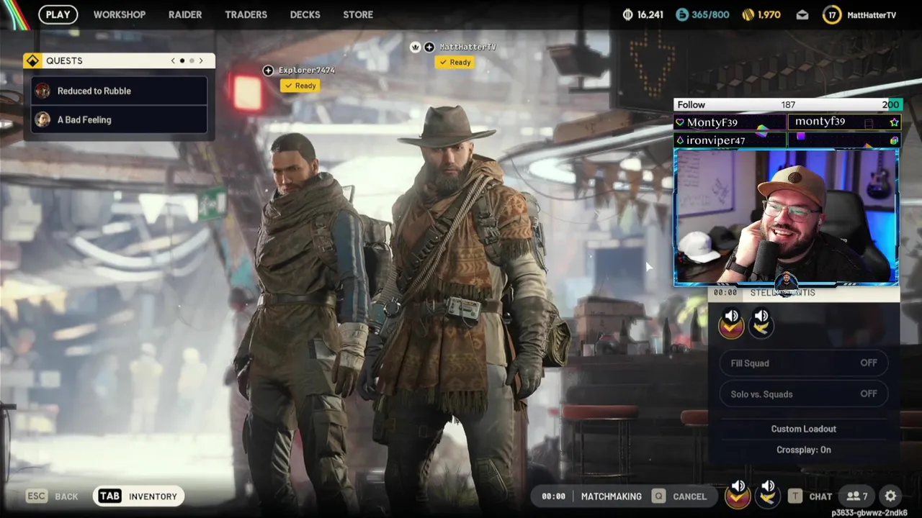Switch to the WORKSHOP tab
The width and height of the screenshot is (922, 518).
(120, 14)
